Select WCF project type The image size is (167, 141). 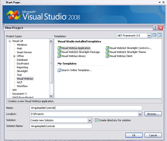click(20, 83)
